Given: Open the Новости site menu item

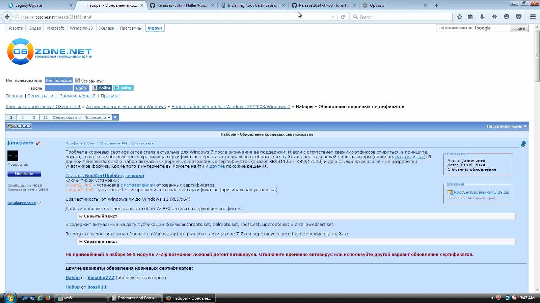Looking at the screenshot, I should [15, 28].
